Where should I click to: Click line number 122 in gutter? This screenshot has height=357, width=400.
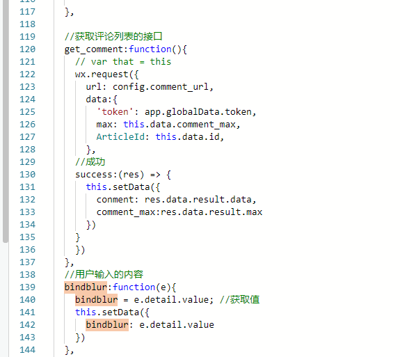coord(28,74)
